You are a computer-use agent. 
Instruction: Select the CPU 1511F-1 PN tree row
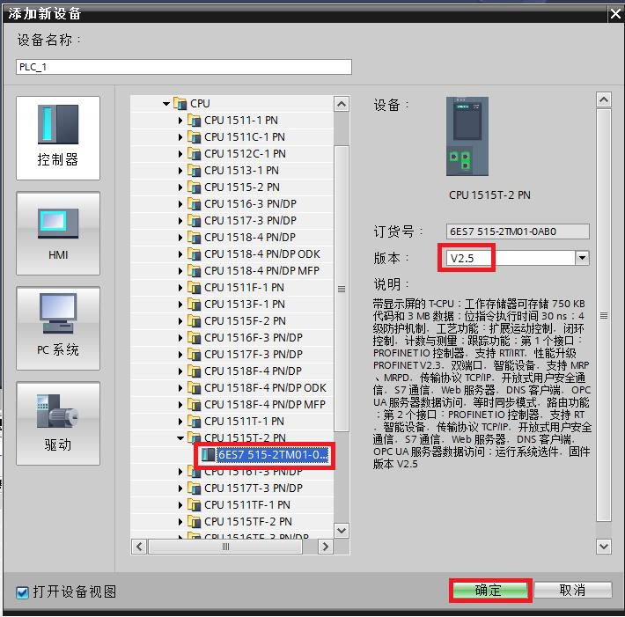click(232, 287)
